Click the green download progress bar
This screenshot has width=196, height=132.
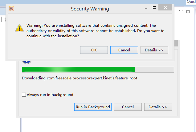[79, 70]
